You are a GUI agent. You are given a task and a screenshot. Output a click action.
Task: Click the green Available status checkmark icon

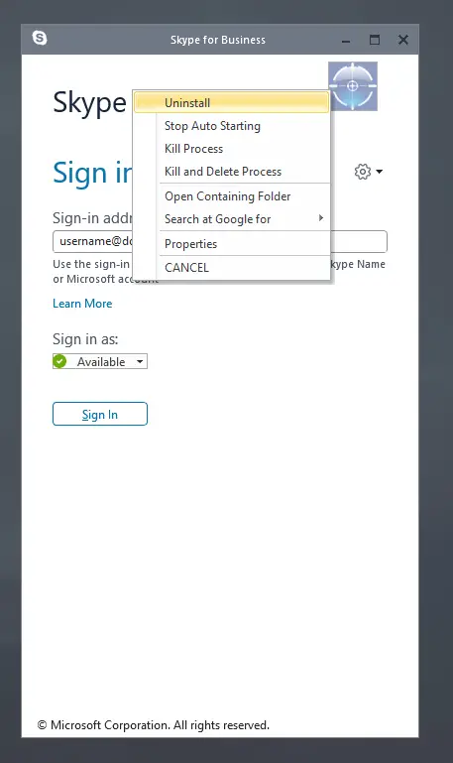59,361
